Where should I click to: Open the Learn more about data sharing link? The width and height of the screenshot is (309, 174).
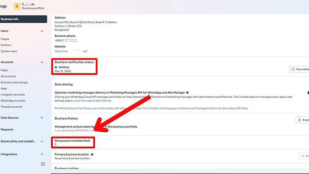pos(92,100)
